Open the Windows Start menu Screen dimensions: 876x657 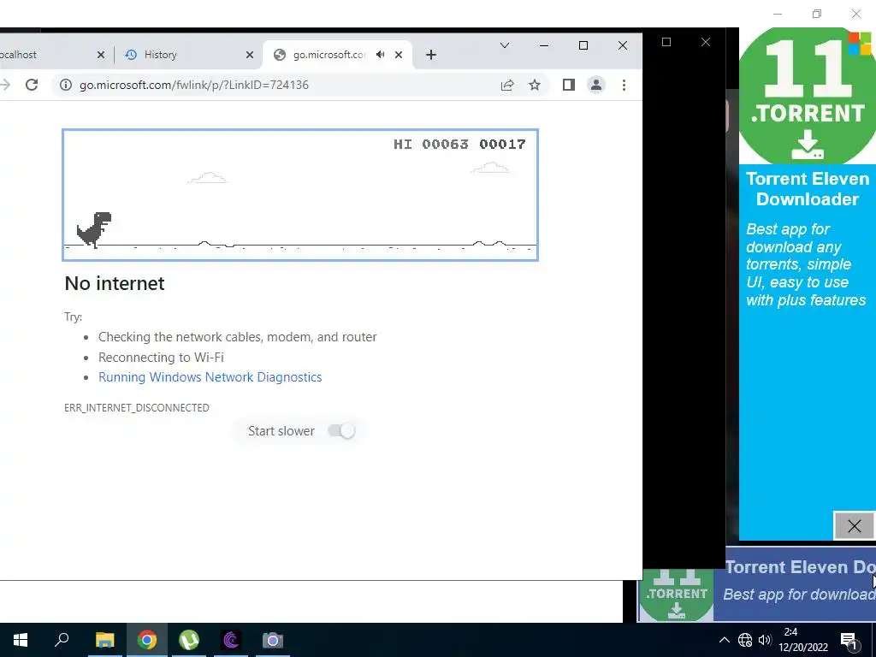(21, 640)
